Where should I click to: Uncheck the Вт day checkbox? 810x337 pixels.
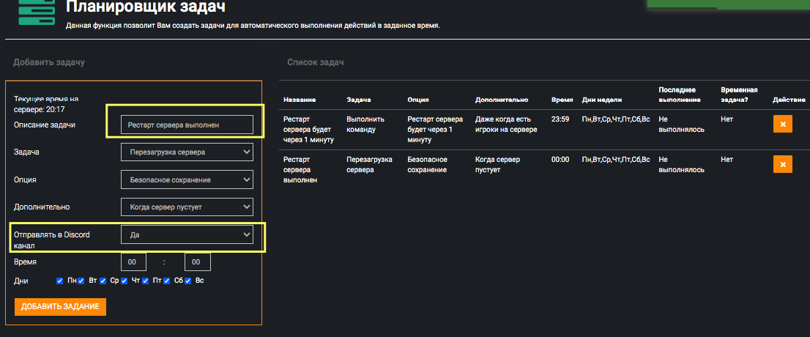[x=81, y=281]
